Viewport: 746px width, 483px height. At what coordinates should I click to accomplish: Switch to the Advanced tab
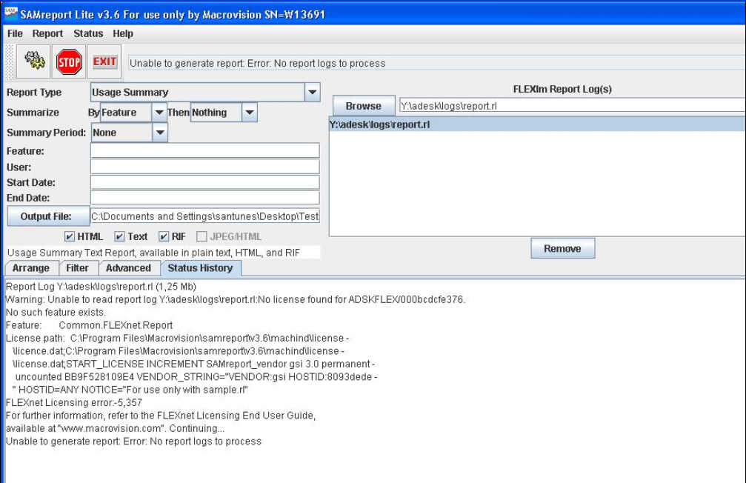128,268
